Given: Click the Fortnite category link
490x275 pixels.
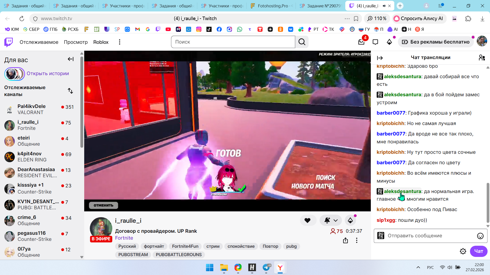Looking at the screenshot, I should coord(124,238).
